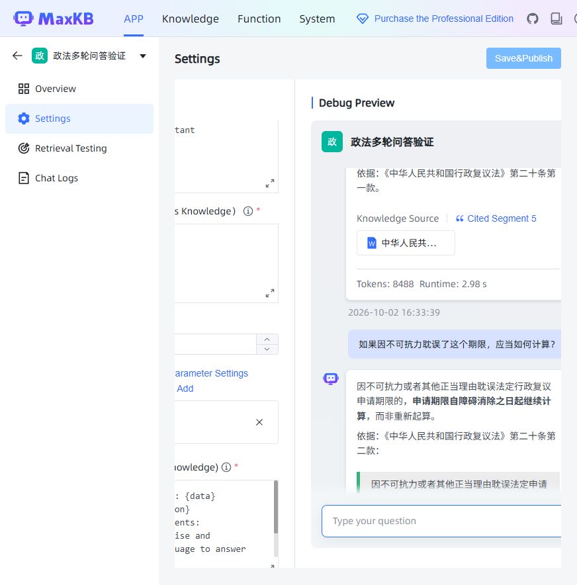Increase the number stepper value
The width and height of the screenshot is (577, 585).
267,339
